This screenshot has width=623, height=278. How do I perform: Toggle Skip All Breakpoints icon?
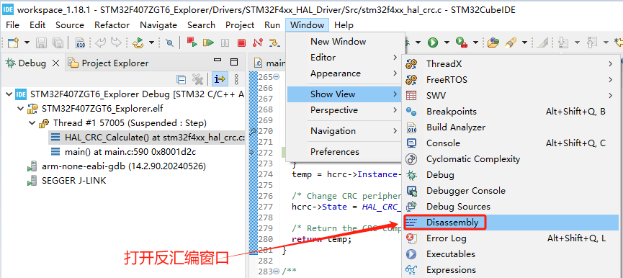point(170,42)
